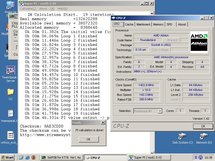Click the Threads count field
This screenshot has height=161, width=215.
(205, 111)
